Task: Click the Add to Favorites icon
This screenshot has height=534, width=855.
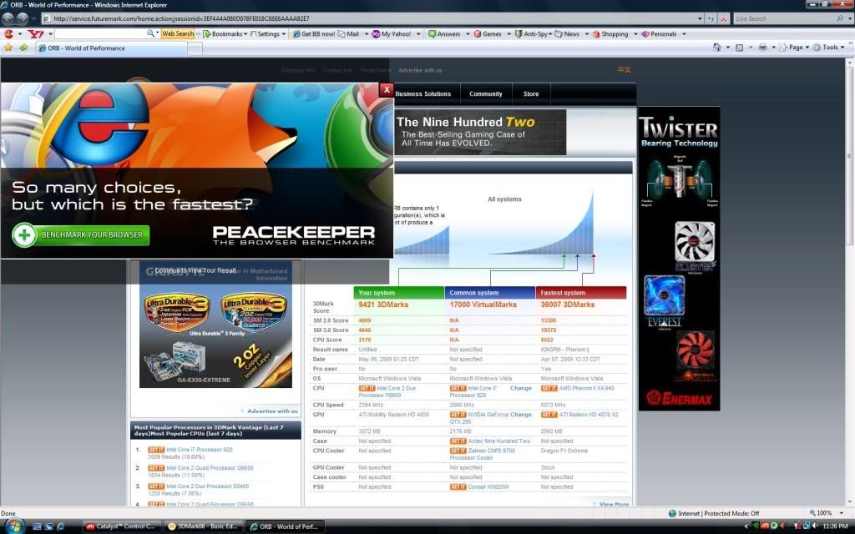Action: coord(23,48)
